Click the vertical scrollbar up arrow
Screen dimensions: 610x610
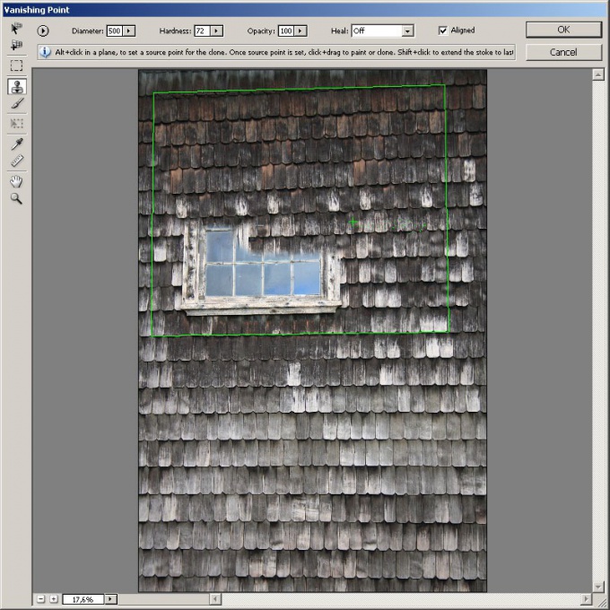click(x=598, y=74)
